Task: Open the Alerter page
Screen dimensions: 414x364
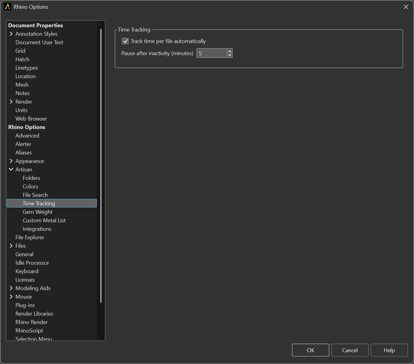Action: 23,144
